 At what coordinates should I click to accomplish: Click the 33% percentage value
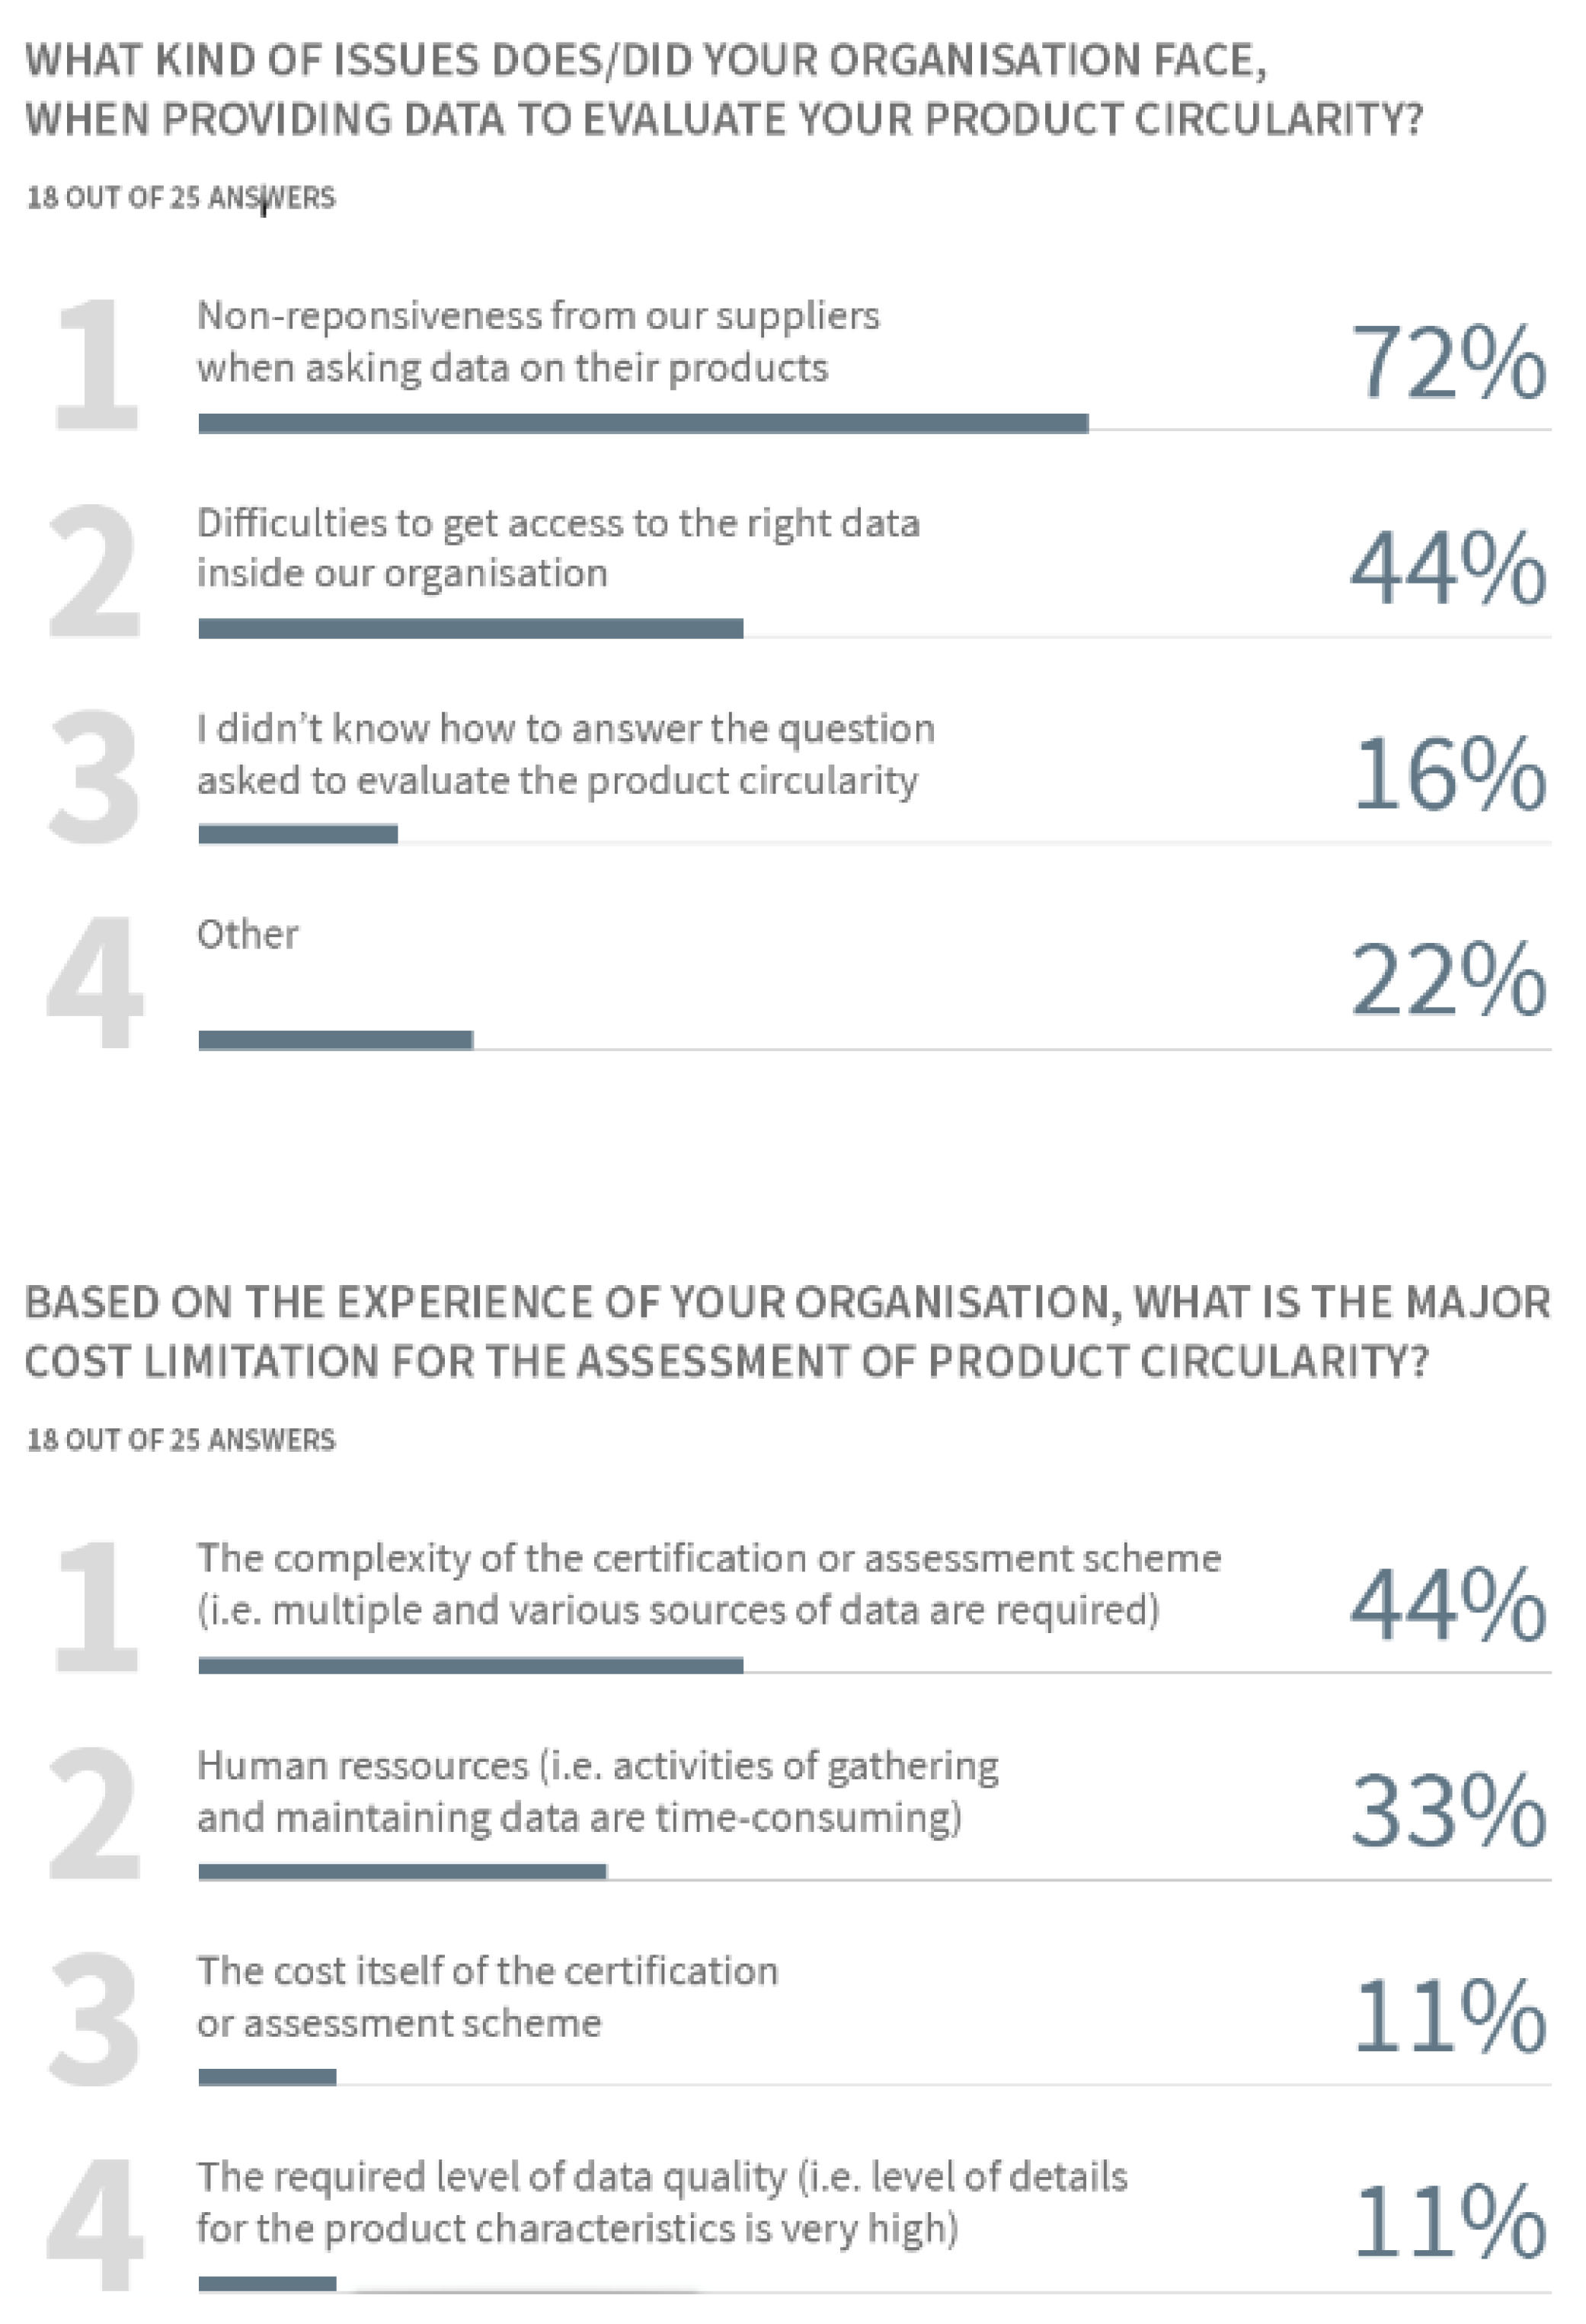coord(1447,1811)
